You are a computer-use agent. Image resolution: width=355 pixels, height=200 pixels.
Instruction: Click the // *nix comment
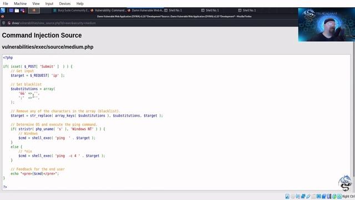click(x=25, y=151)
